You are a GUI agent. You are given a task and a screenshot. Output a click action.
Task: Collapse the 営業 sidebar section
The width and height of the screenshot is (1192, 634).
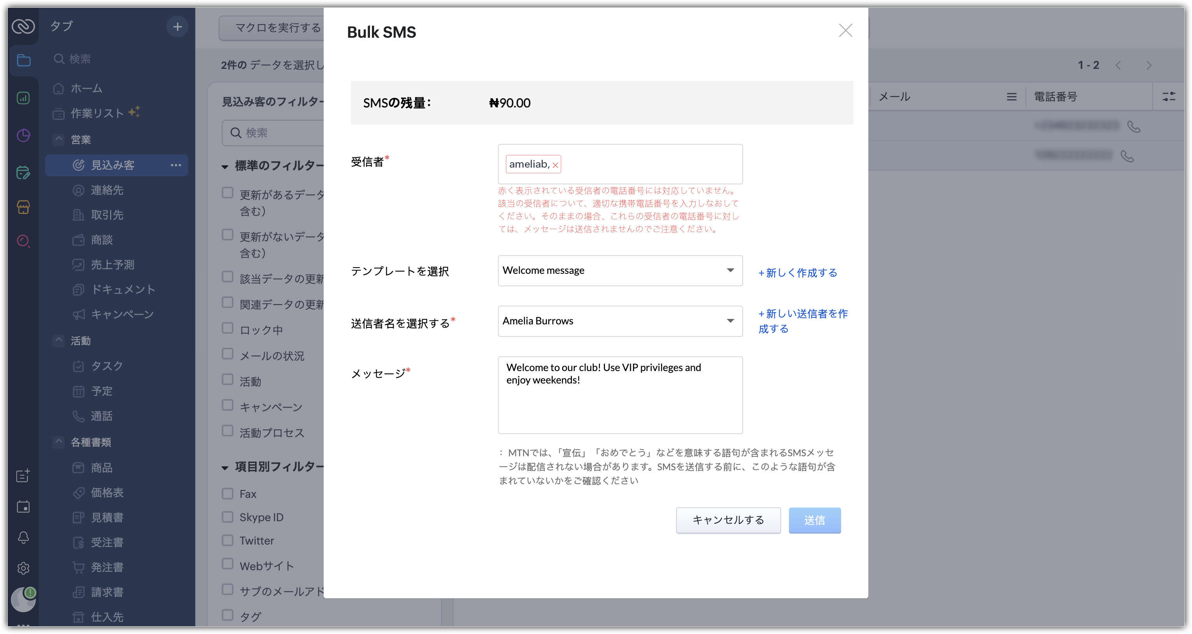[x=59, y=139]
